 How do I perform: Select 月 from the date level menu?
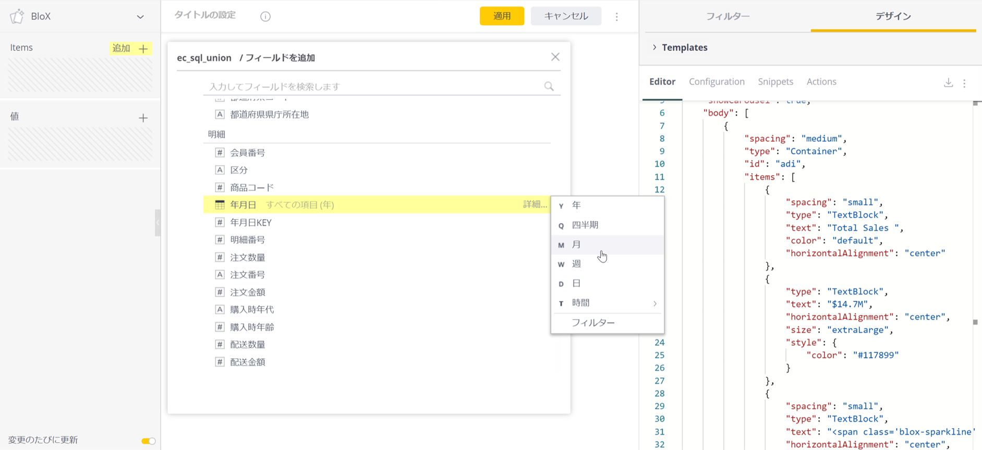pos(576,245)
